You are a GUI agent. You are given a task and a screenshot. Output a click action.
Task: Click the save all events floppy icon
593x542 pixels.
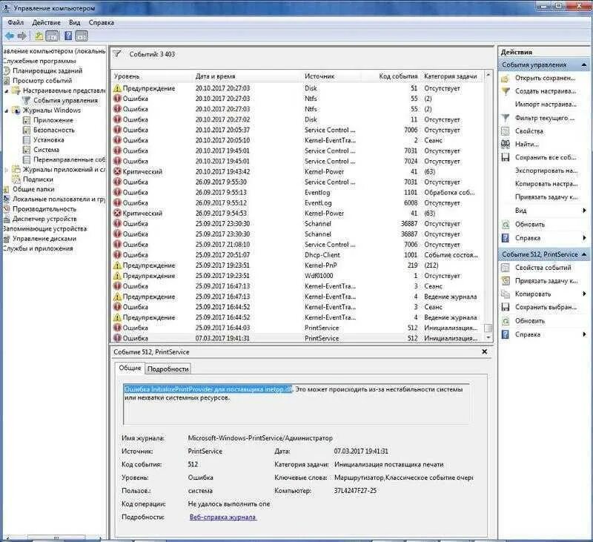pos(506,157)
